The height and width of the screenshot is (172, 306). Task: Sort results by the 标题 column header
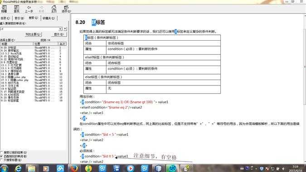[17, 44]
